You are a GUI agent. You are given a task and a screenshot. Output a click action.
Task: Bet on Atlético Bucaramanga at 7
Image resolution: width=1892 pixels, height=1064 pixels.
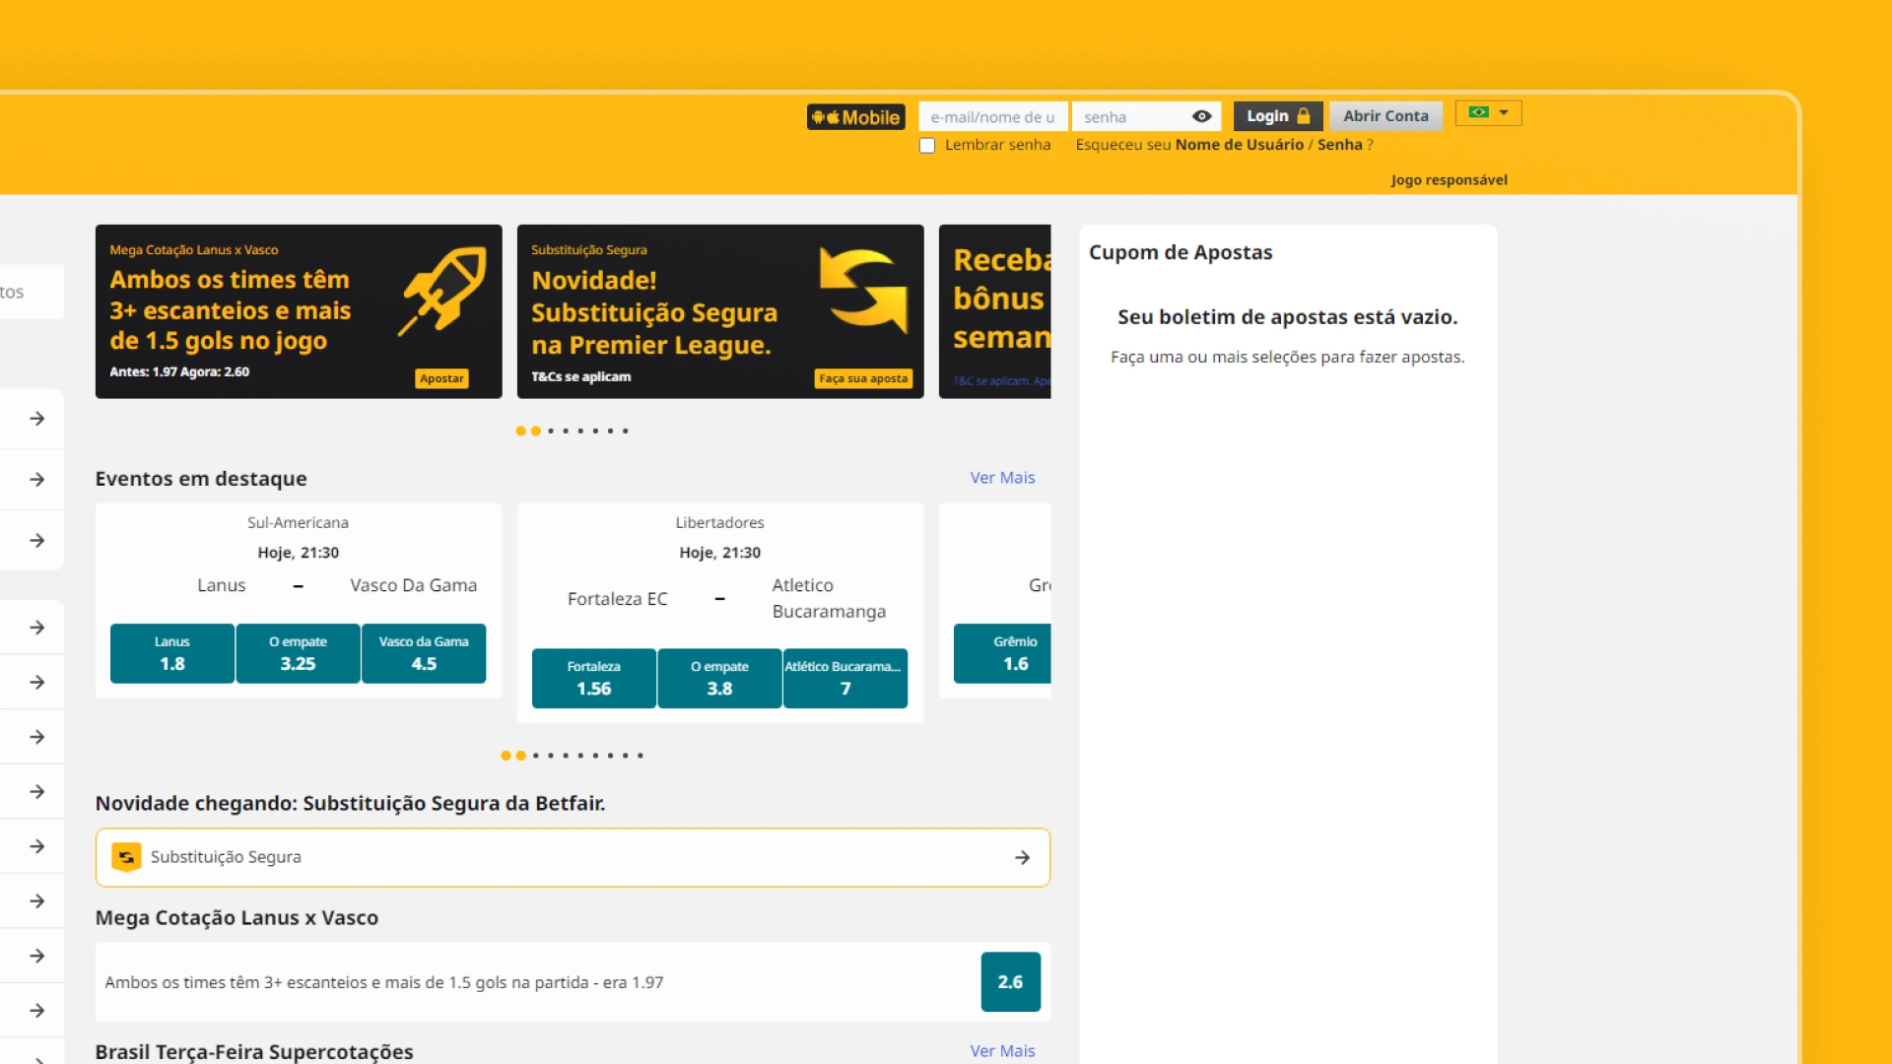click(845, 678)
